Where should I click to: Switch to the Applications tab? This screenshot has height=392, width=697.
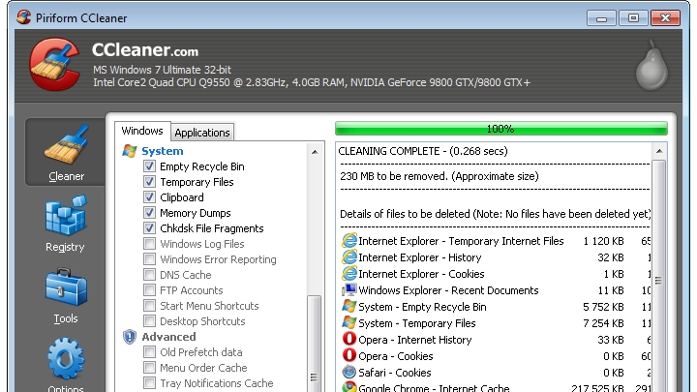click(202, 133)
